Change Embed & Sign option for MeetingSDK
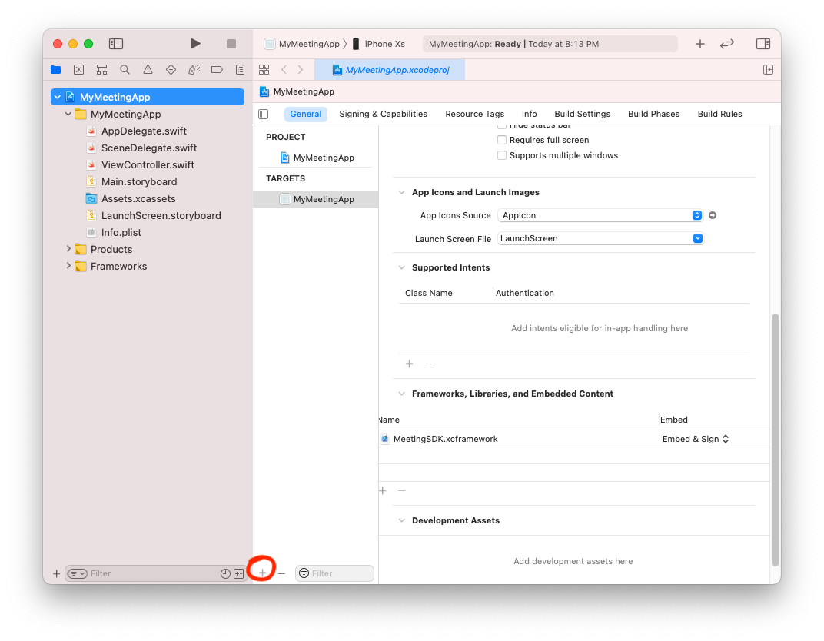The image size is (824, 641). (x=695, y=439)
